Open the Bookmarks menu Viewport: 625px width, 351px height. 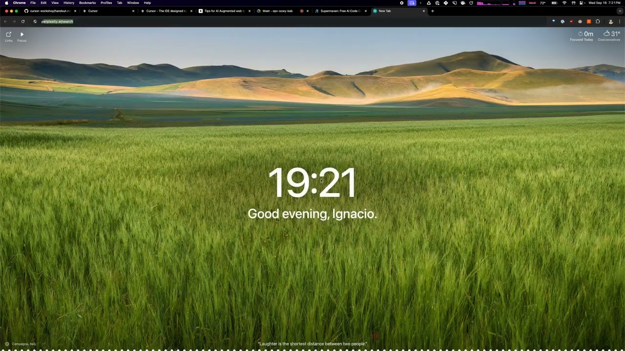[87, 3]
